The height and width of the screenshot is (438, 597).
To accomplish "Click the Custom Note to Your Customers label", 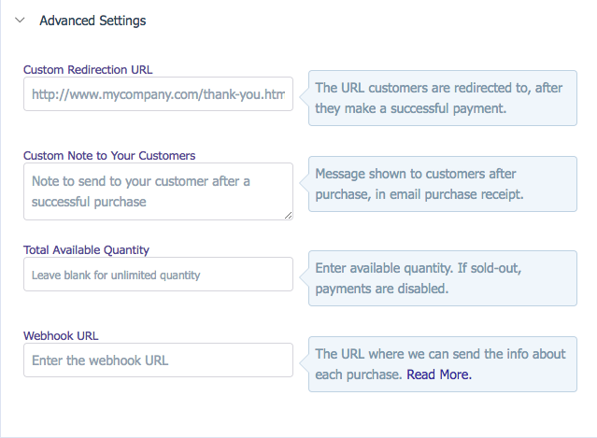I will (x=109, y=155).
